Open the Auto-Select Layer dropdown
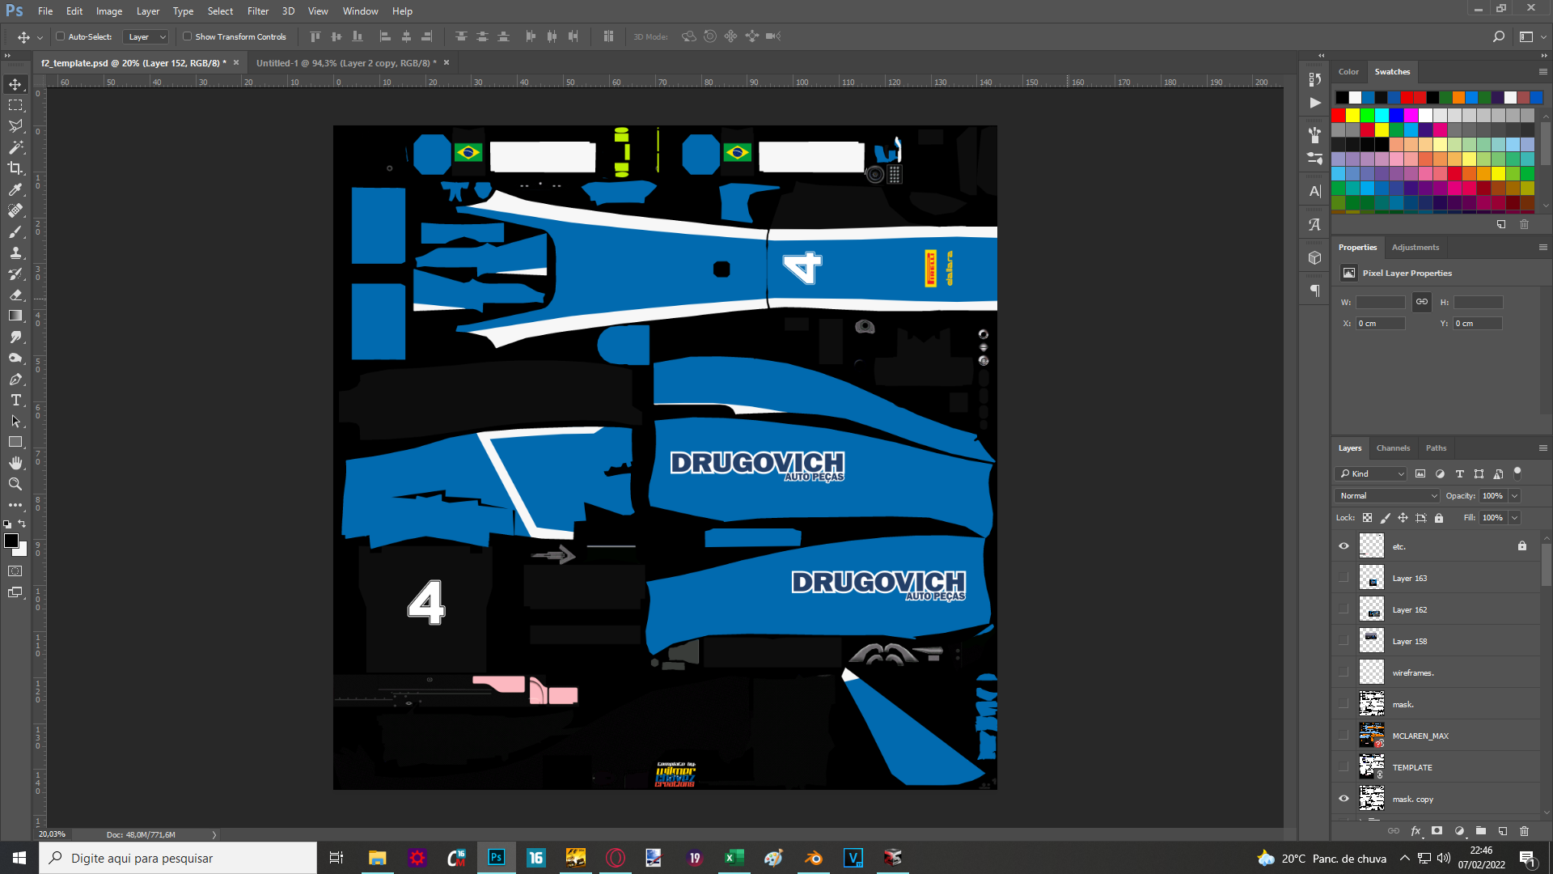 (x=146, y=36)
